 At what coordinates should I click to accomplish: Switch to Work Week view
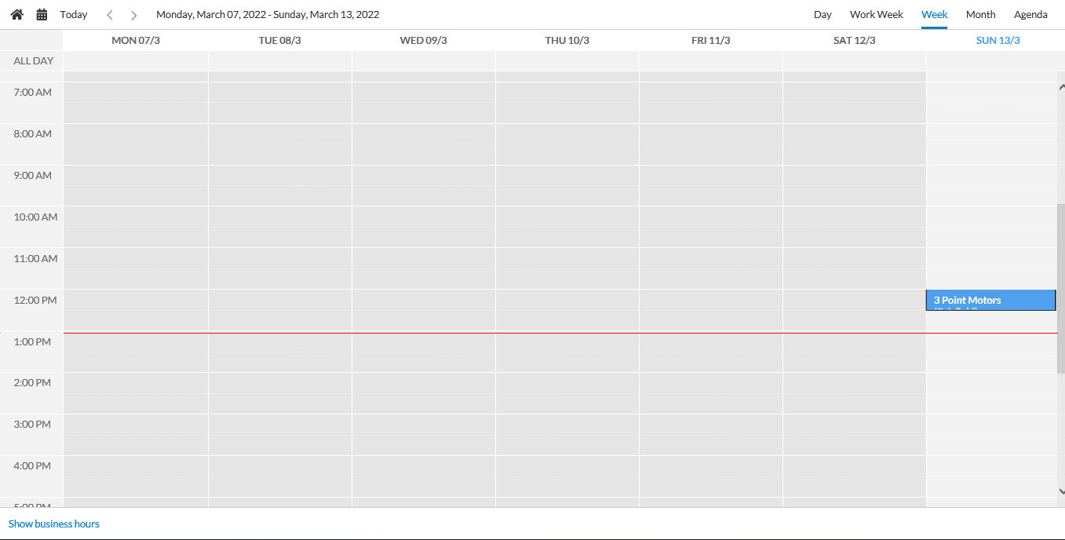pyautogui.click(x=876, y=14)
